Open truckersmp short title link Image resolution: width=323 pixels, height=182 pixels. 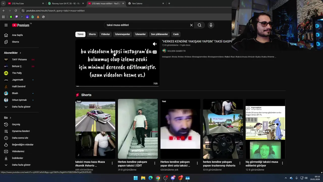219,164
